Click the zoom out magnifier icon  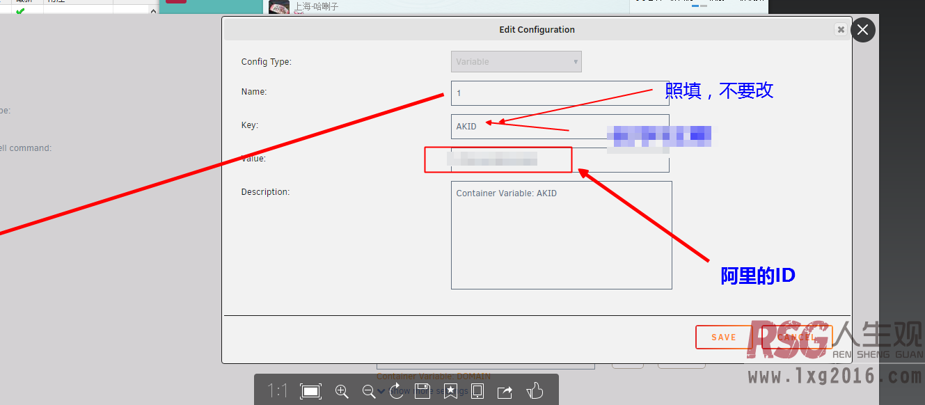point(369,391)
